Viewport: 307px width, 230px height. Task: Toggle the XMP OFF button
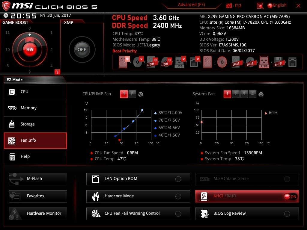pos(82,50)
